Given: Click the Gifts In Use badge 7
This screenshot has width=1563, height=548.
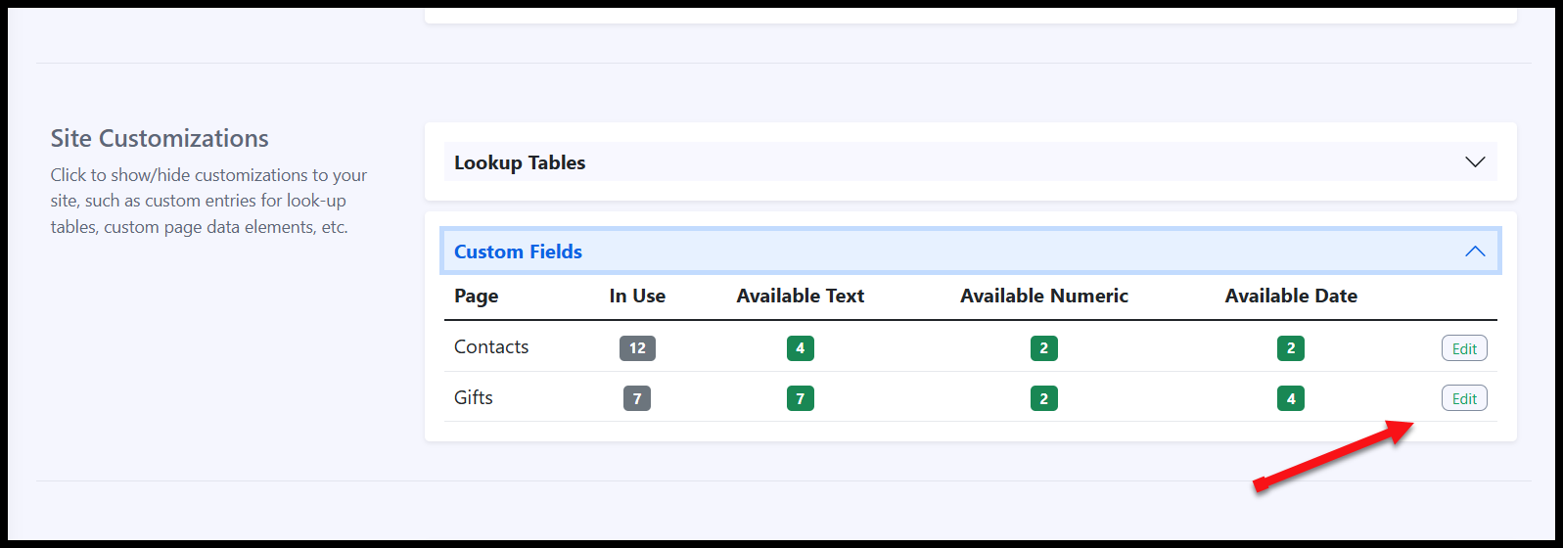Looking at the screenshot, I should tap(637, 398).
